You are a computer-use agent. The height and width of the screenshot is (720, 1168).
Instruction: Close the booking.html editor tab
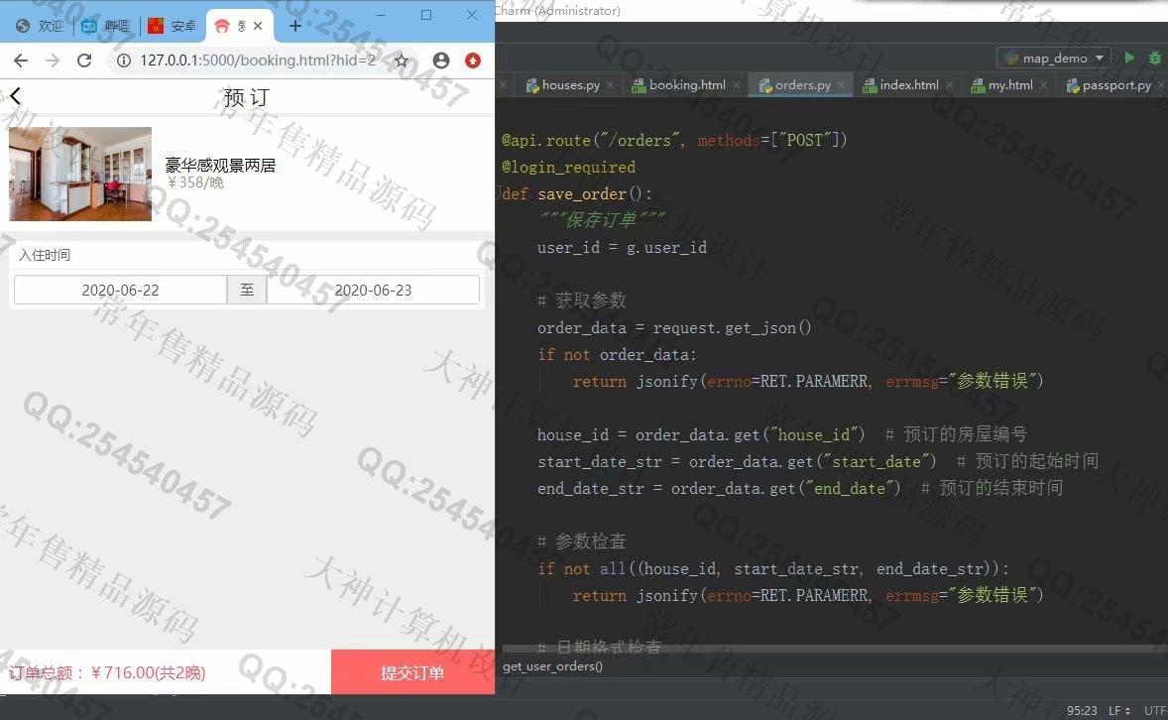[x=736, y=85]
